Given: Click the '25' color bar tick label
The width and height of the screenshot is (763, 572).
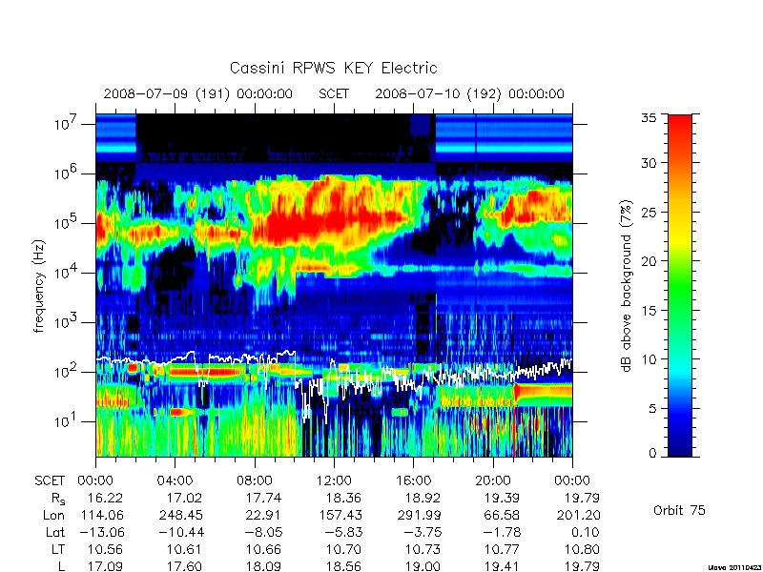Looking at the screenshot, I should (649, 212).
